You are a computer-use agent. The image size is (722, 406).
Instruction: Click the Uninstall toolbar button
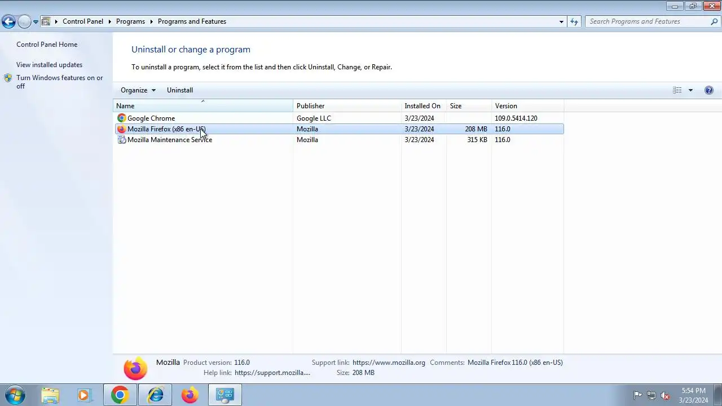click(x=180, y=90)
